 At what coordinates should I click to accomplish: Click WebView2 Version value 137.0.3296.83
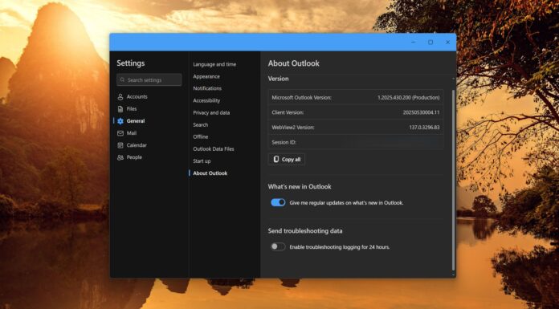coord(424,128)
